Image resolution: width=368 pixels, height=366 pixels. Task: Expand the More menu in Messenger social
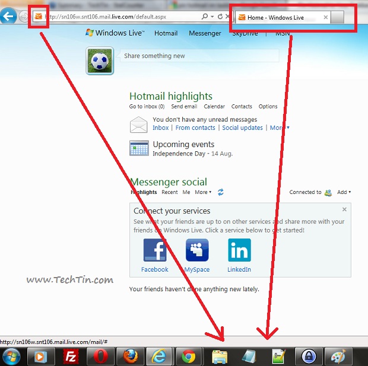tap(203, 192)
